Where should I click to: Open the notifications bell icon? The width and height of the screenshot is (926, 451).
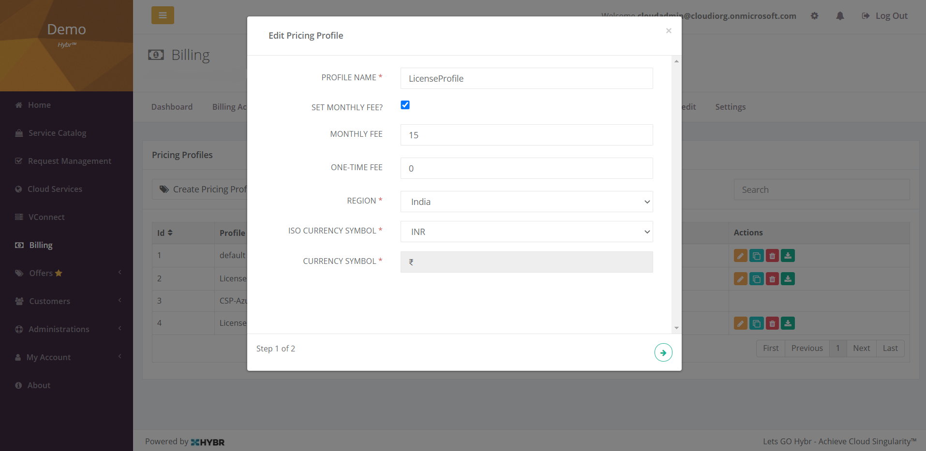pyautogui.click(x=840, y=16)
